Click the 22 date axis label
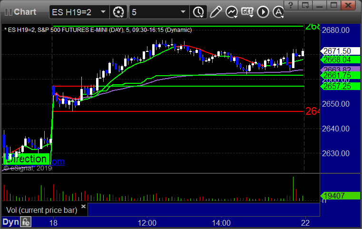This screenshot has height=229, width=362. pos(305,223)
